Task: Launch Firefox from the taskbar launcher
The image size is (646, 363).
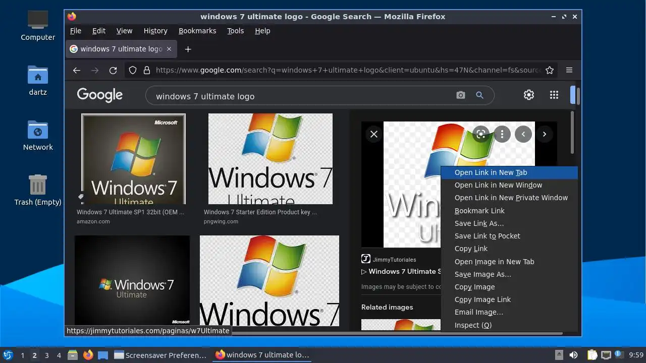Action: pyautogui.click(x=88, y=355)
